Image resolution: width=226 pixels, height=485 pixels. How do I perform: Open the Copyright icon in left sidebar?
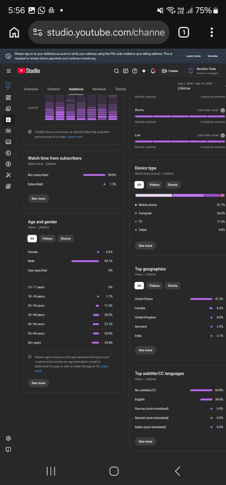tap(8, 153)
